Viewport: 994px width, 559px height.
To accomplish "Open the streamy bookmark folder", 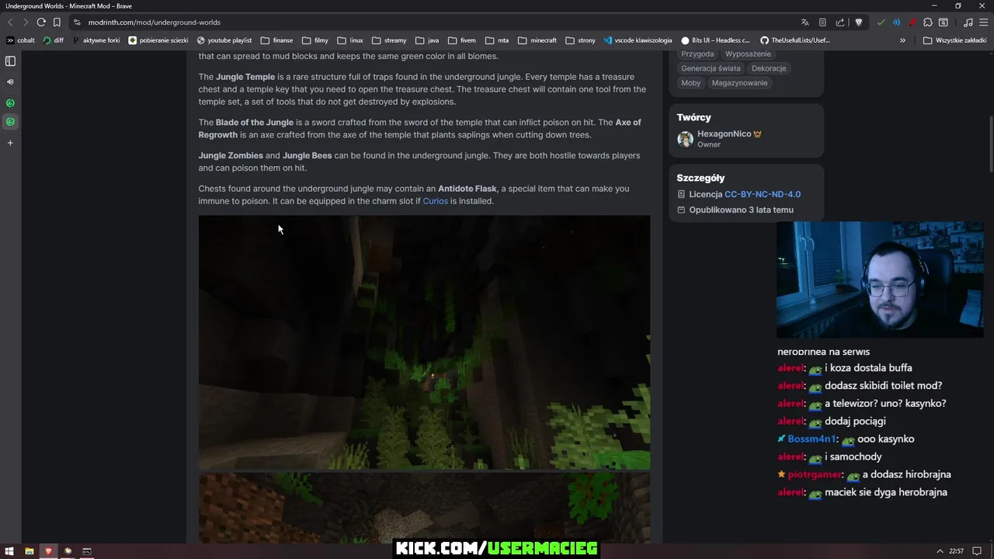I will (389, 40).
